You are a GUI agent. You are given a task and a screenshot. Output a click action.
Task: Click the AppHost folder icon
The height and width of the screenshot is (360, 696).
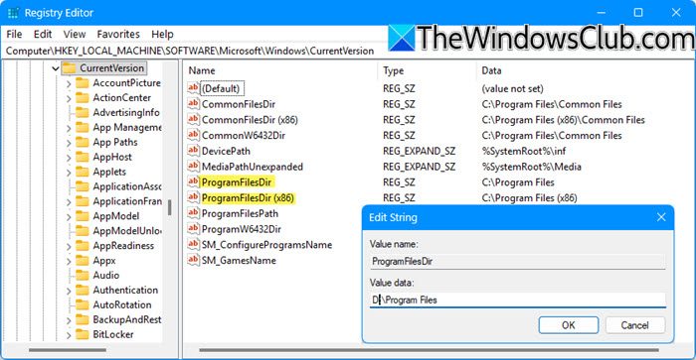point(83,157)
